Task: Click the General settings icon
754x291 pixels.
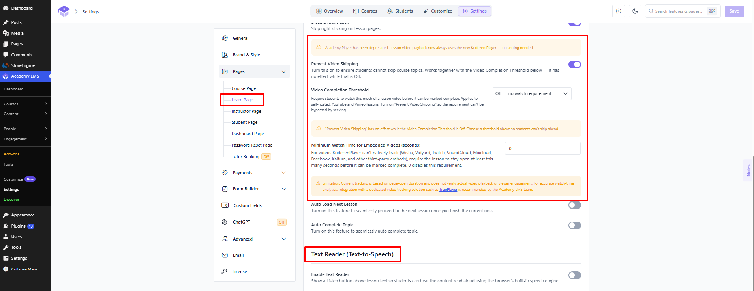Action: tap(225, 38)
